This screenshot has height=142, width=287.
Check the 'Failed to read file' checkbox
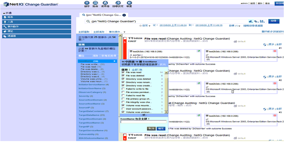(x=123, y=95)
